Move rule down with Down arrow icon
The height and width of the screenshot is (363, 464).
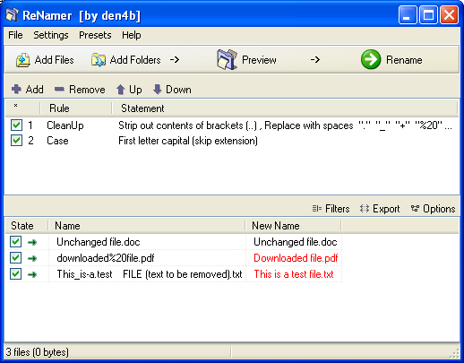click(157, 90)
